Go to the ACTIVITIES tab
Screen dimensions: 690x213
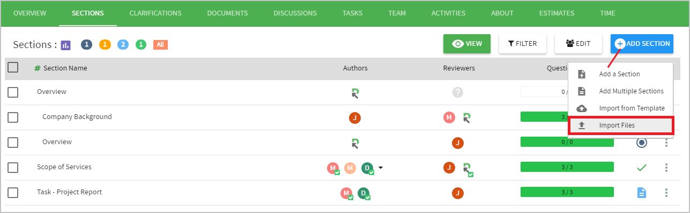click(448, 13)
